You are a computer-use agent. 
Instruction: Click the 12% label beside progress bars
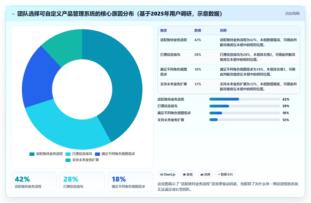[x=286, y=120]
